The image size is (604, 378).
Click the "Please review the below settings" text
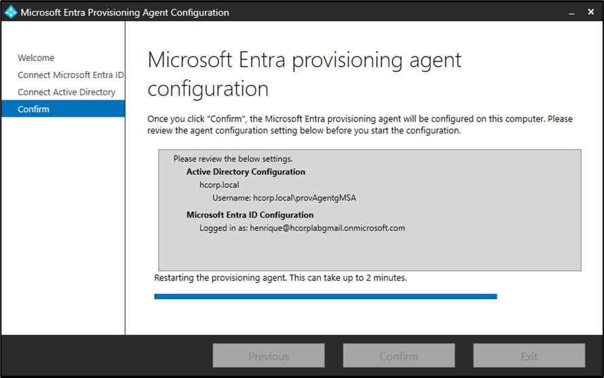(x=233, y=159)
